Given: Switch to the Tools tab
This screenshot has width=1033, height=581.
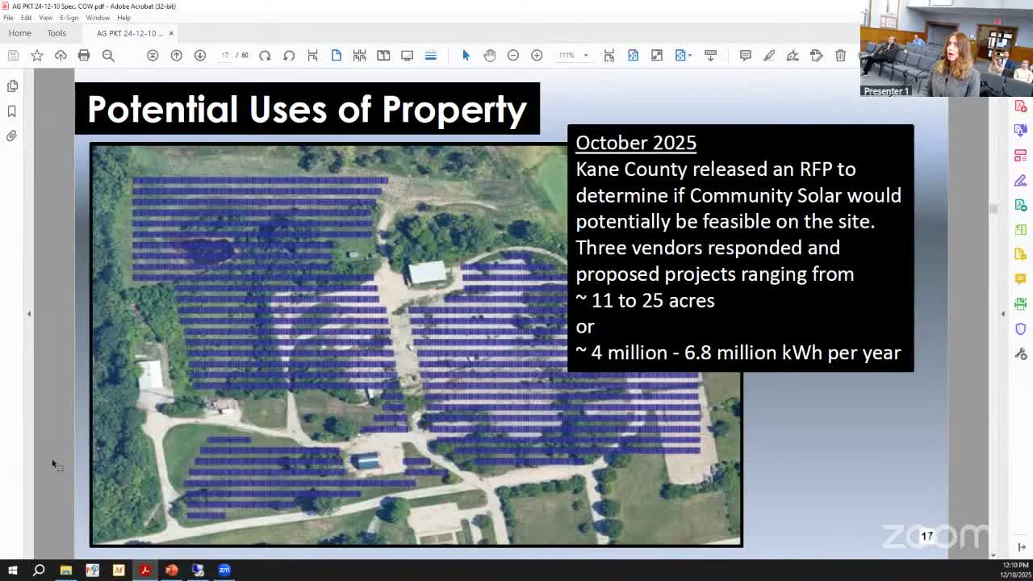Looking at the screenshot, I should [56, 33].
